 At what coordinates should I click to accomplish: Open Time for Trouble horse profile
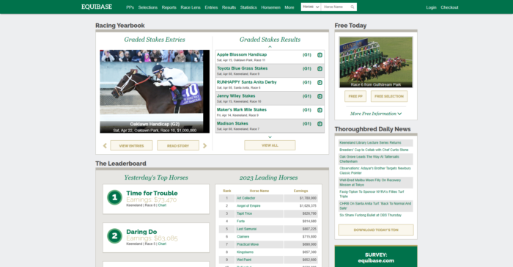pyautogui.click(x=152, y=193)
